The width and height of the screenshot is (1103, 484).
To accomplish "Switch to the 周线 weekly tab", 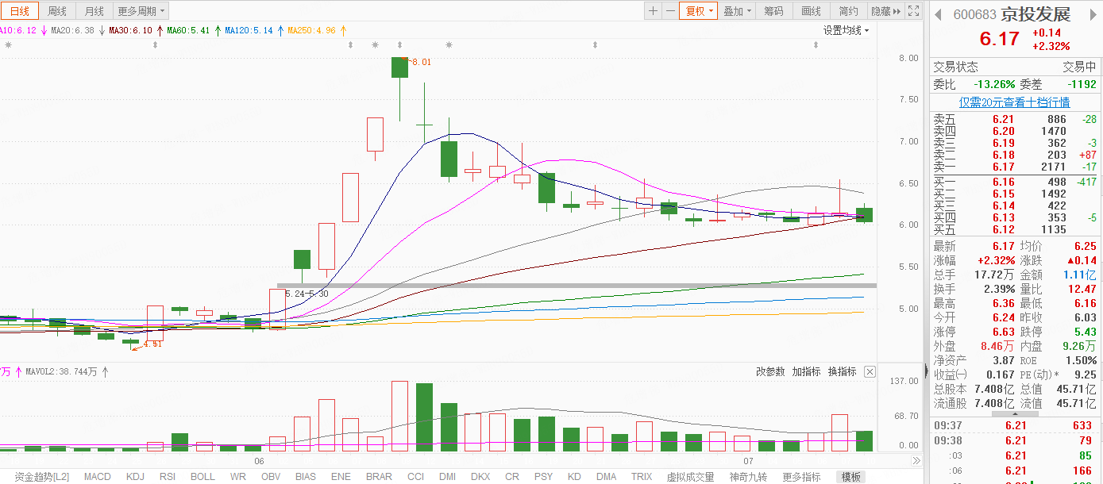I will pyautogui.click(x=57, y=11).
